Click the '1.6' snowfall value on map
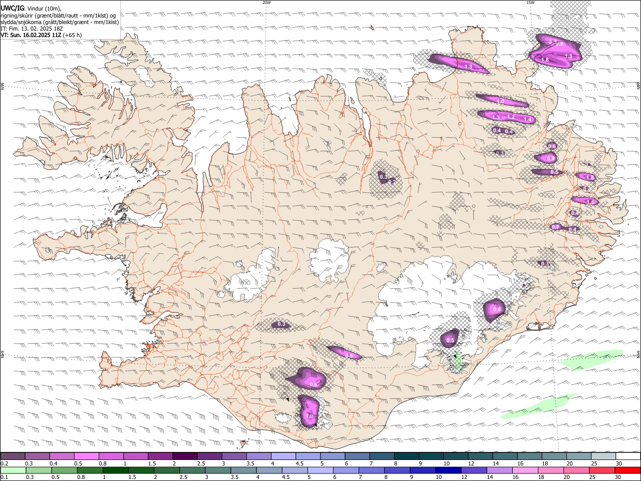Viewport: 641px width, 481px height. click(x=590, y=202)
